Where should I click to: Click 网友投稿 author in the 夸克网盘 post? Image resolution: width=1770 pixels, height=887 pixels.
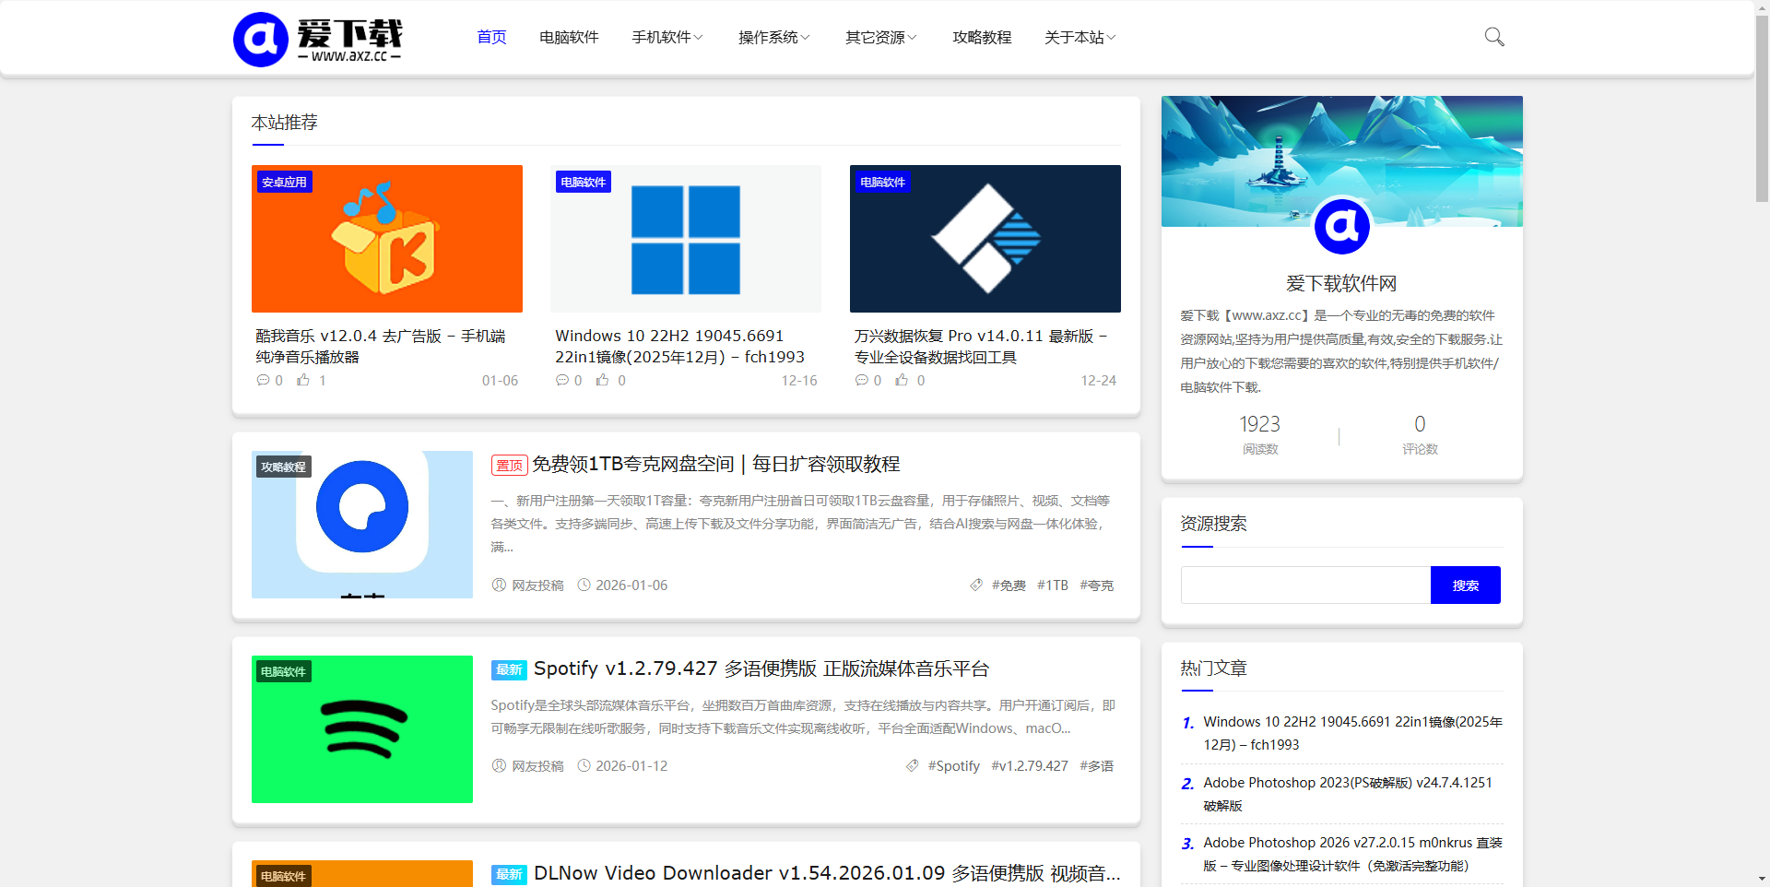537,585
